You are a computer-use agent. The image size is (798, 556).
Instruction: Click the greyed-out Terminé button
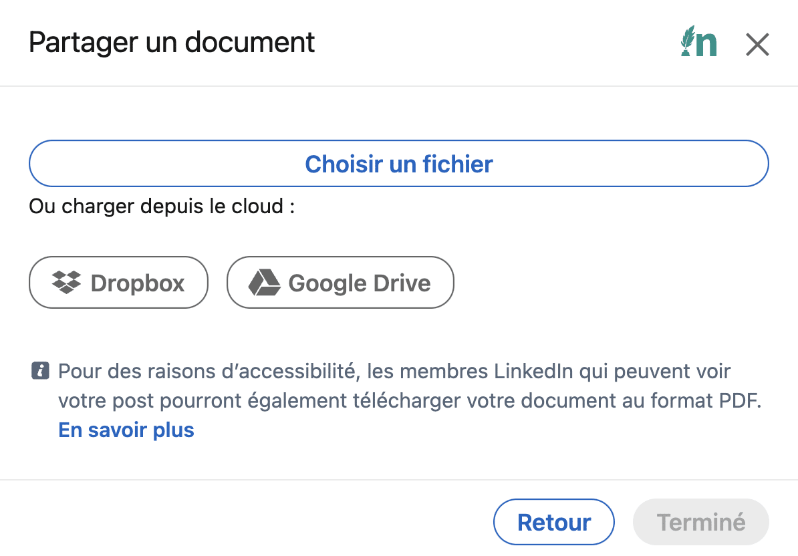[701, 522]
